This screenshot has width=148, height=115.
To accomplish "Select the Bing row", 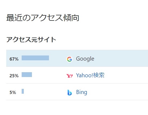I will point(77,92).
